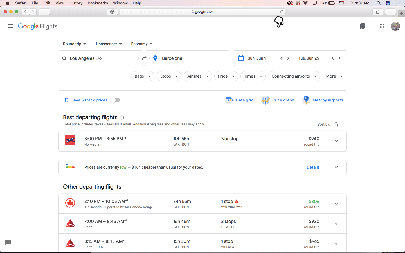The width and height of the screenshot is (405, 253).
Task: Open the View menu
Action: click(60, 3)
